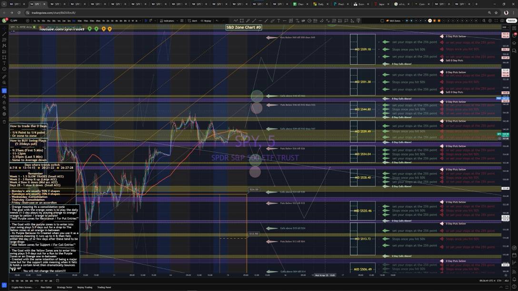
Task: Click the S&D Zone Chart #0 label
Action: (244, 28)
